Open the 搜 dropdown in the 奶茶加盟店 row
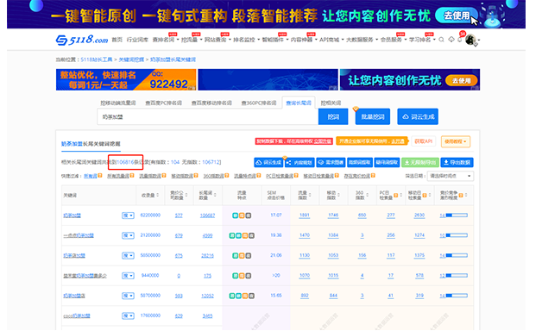The height and width of the screenshot is (331, 542). (x=128, y=296)
